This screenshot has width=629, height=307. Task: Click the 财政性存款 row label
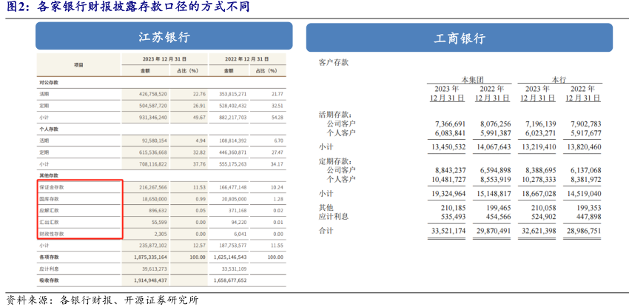(53, 234)
